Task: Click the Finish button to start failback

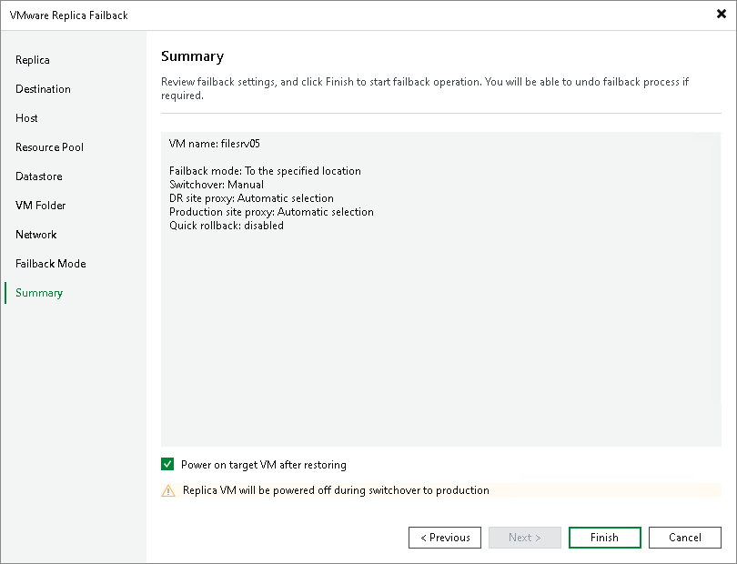Action: (x=604, y=538)
